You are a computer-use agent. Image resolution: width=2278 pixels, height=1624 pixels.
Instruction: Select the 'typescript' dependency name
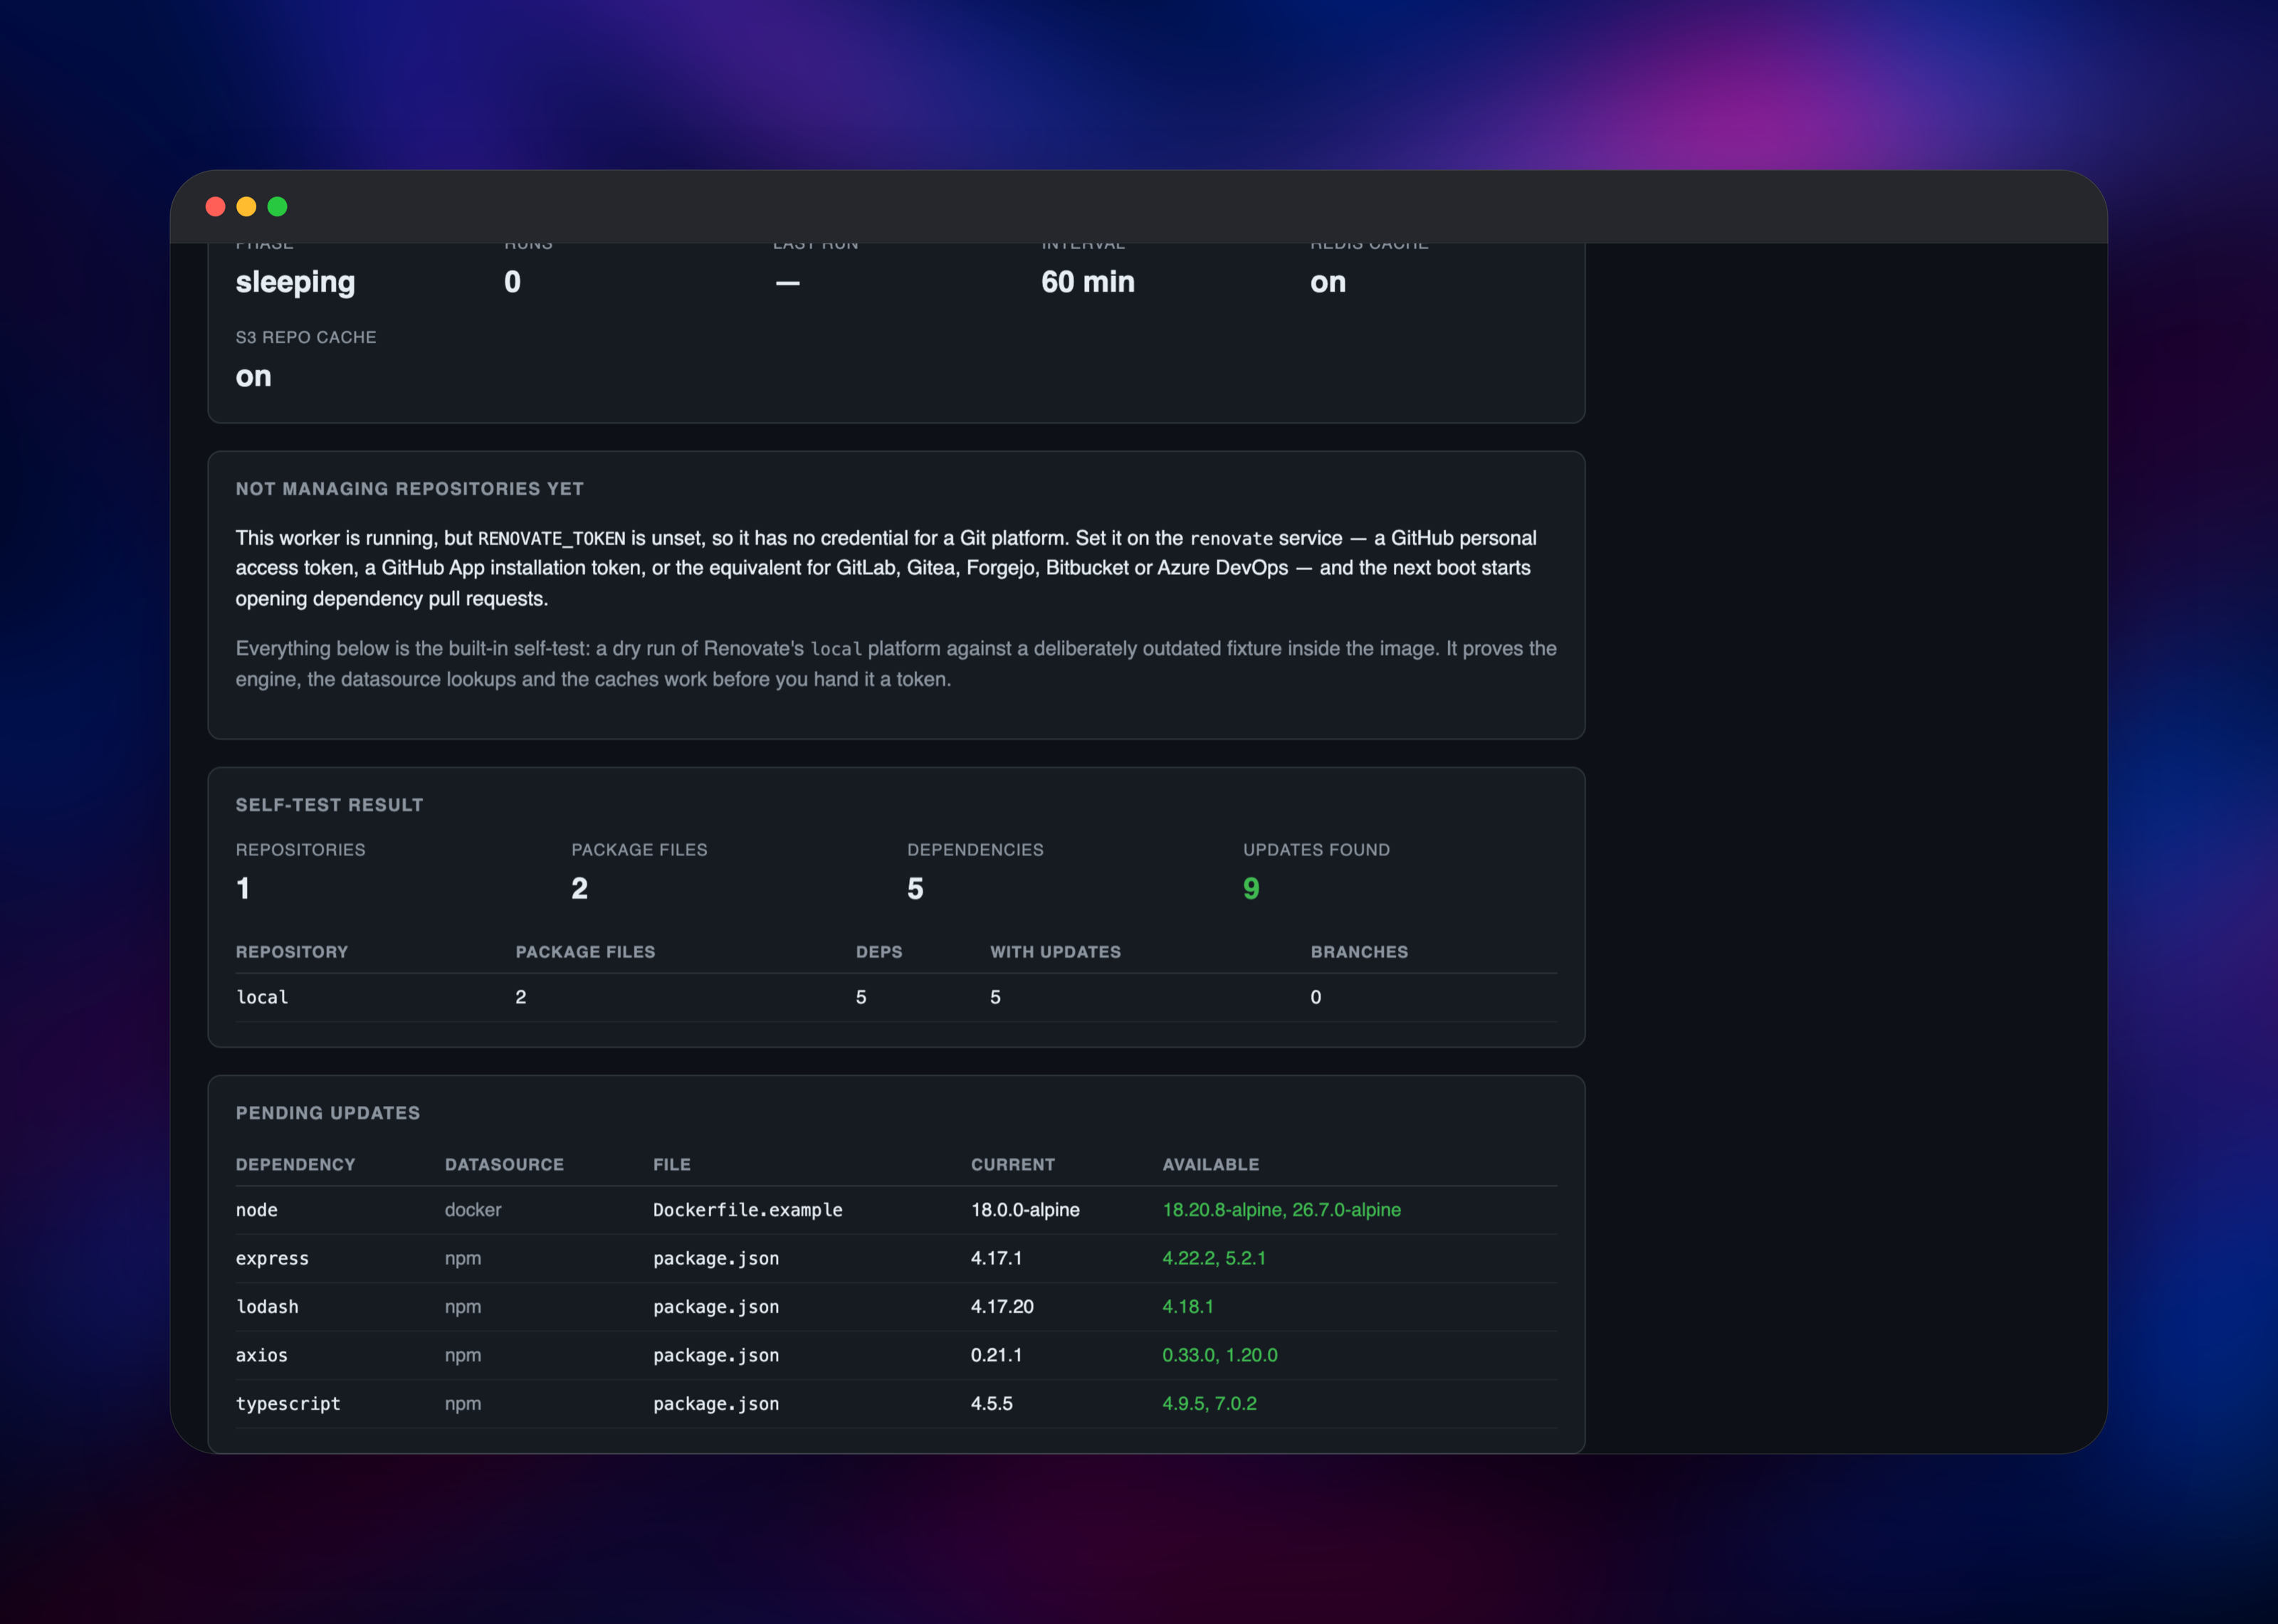(288, 1404)
